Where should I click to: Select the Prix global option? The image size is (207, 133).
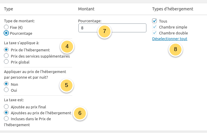(6, 62)
